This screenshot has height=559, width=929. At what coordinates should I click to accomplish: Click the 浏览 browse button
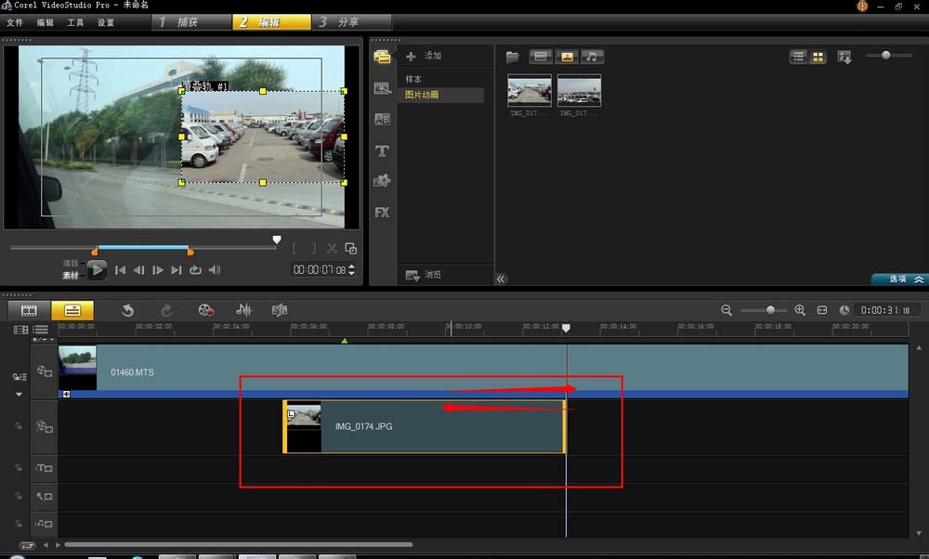425,275
